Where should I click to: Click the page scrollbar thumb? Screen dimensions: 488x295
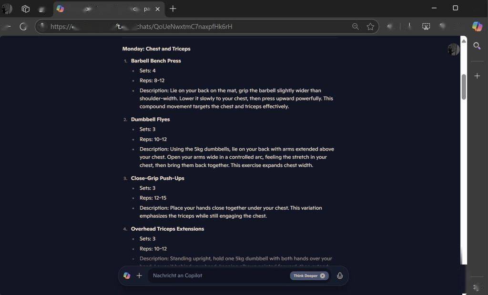pos(464,87)
